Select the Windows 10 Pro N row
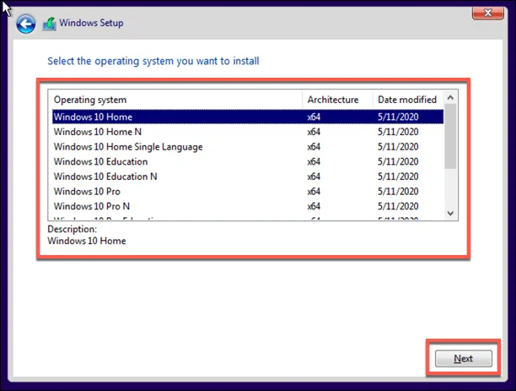This screenshot has width=516, height=391. [x=248, y=206]
